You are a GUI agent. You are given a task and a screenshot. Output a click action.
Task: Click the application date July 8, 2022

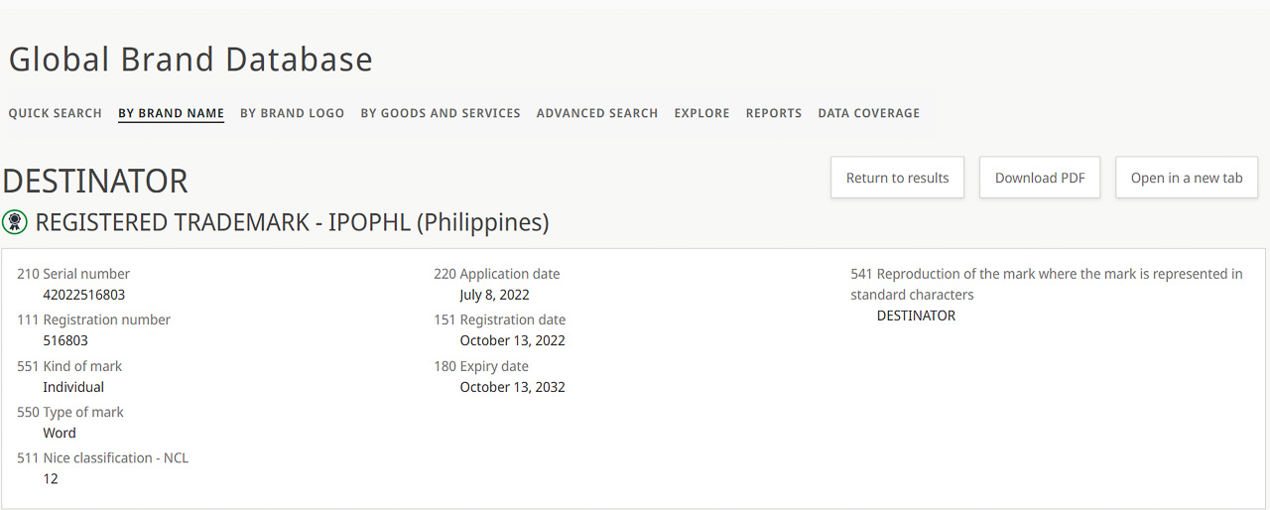[x=494, y=295]
